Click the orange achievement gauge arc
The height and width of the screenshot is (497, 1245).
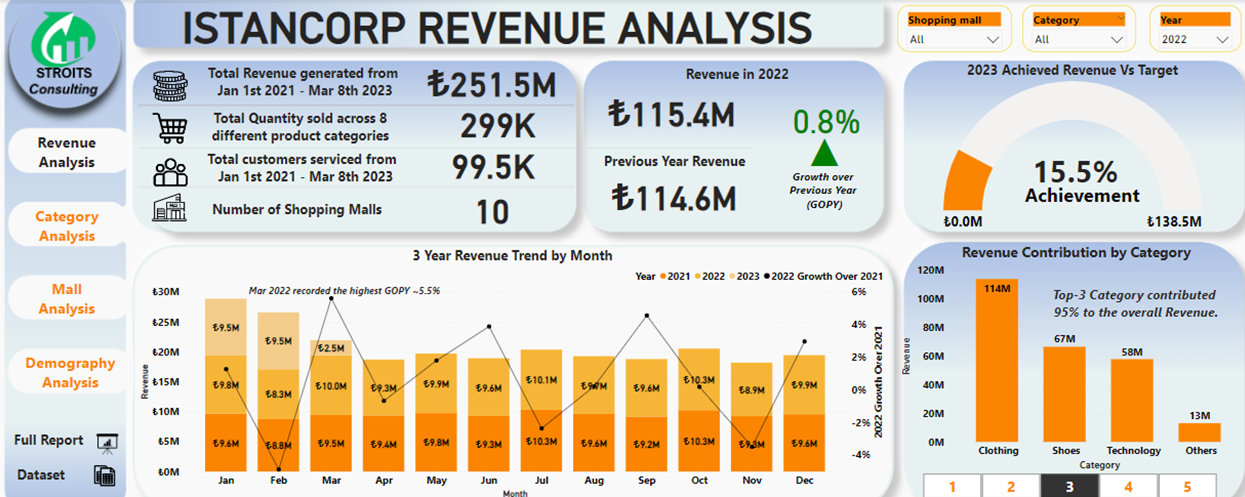point(965,184)
